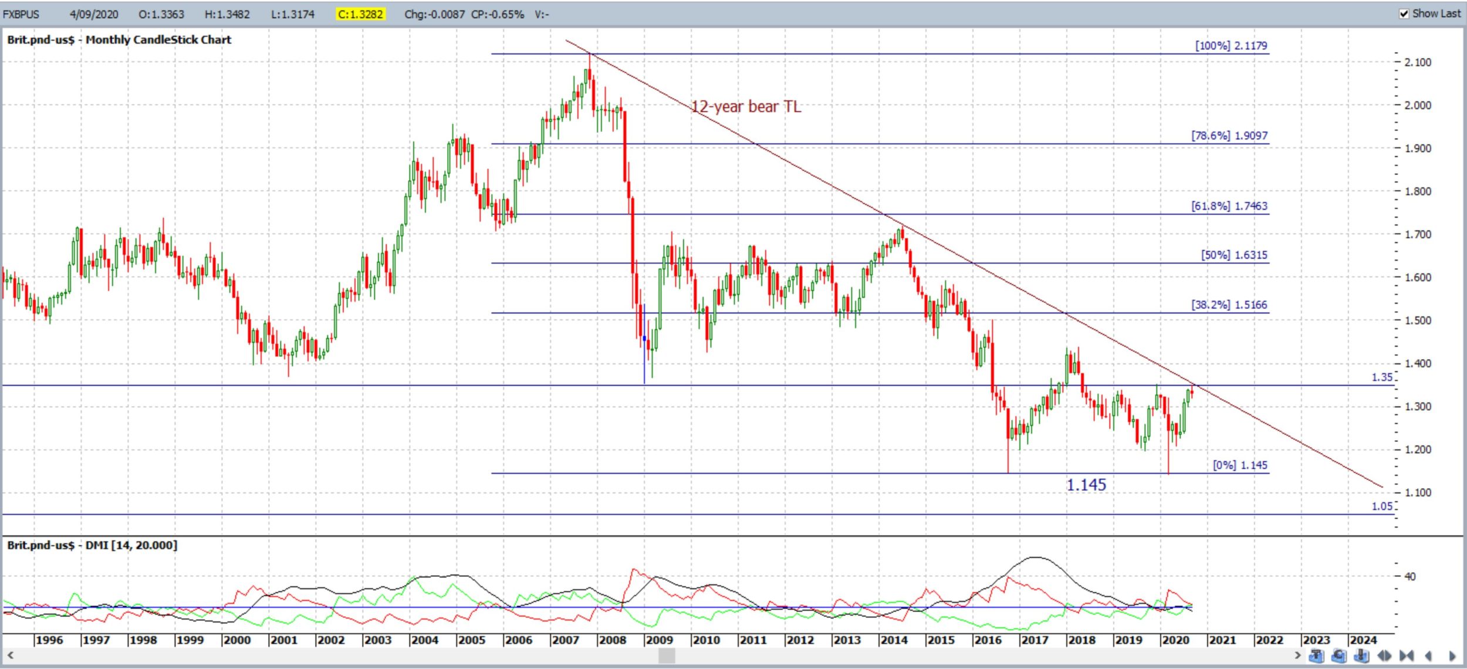Image resolution: width=1467 pixels, height=669 pixels.
Task: Click the CP:-0.65% percent change
Action: (x=498, y=14)
